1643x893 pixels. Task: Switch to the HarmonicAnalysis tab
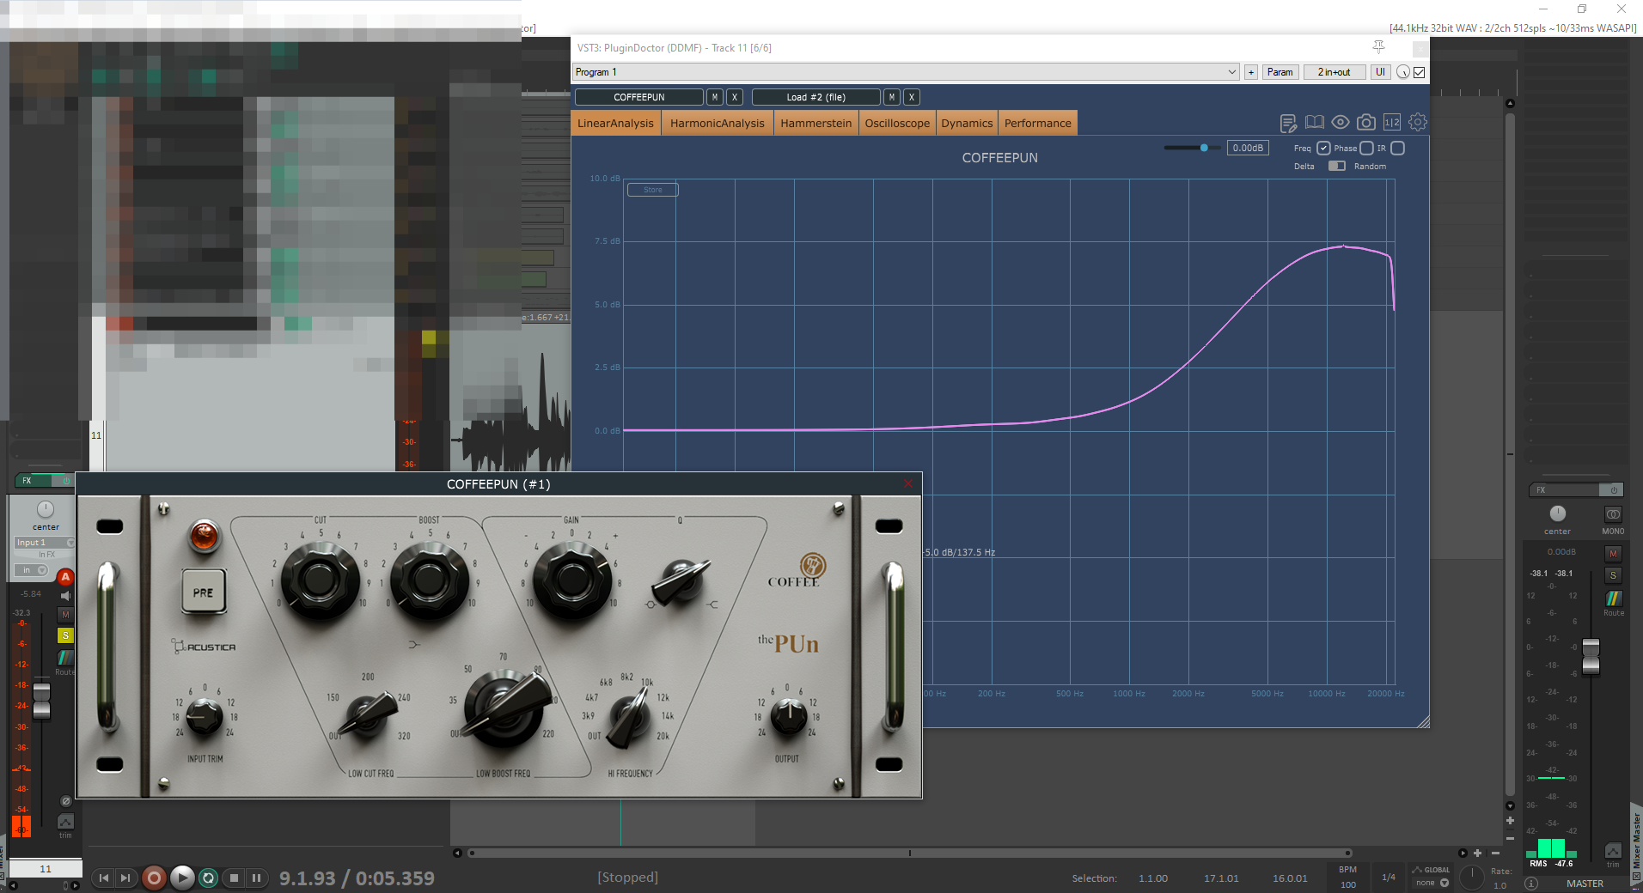718,123
